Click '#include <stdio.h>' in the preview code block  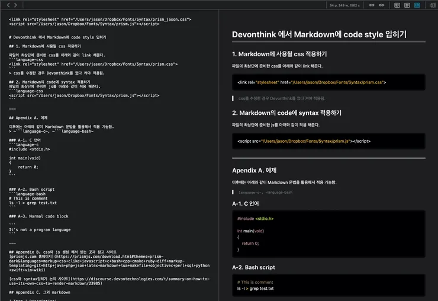pos(255,219)
